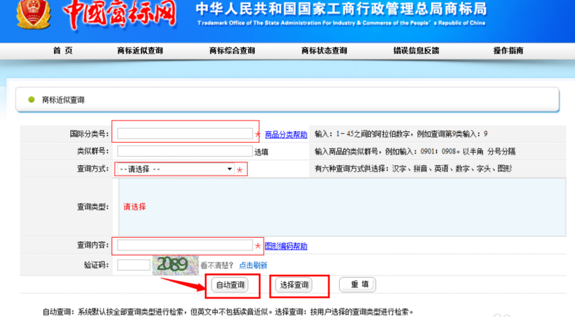Screen dimensions: 575x317
Task: Open the 商品分类帮助 link
Action: [x=286, y=134]
